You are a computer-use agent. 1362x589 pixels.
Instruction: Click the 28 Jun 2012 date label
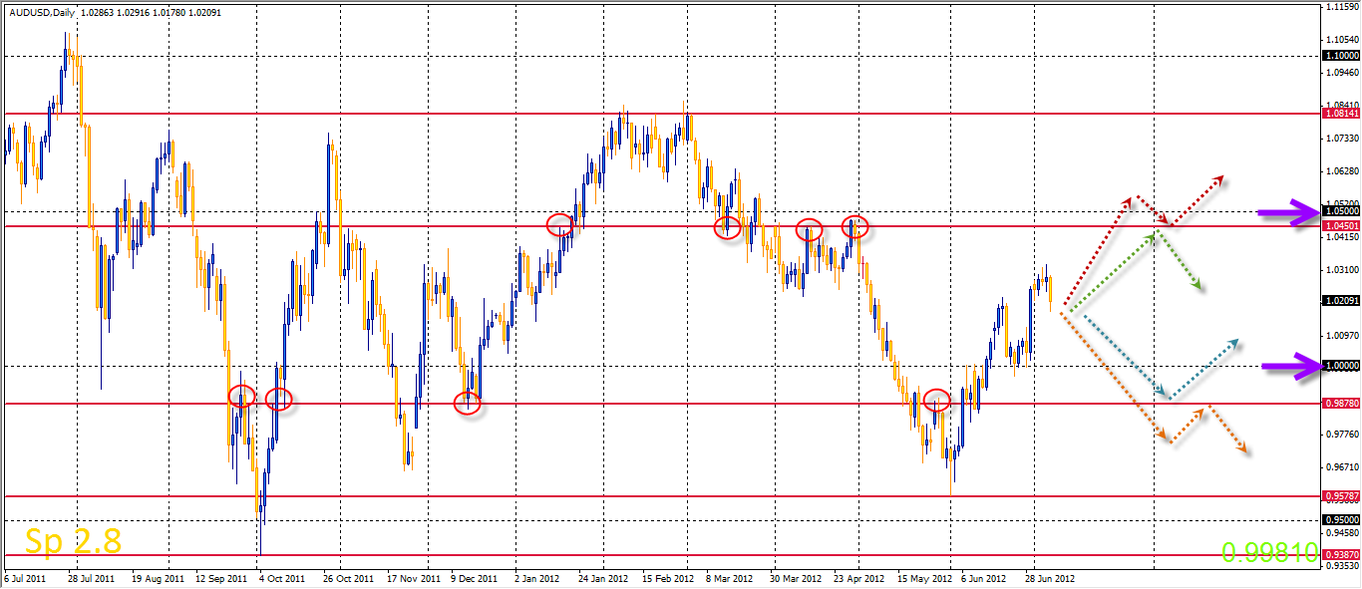coord(1052,578)
